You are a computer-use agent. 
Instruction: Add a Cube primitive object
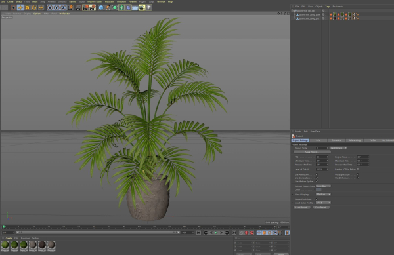coord(101,8)
